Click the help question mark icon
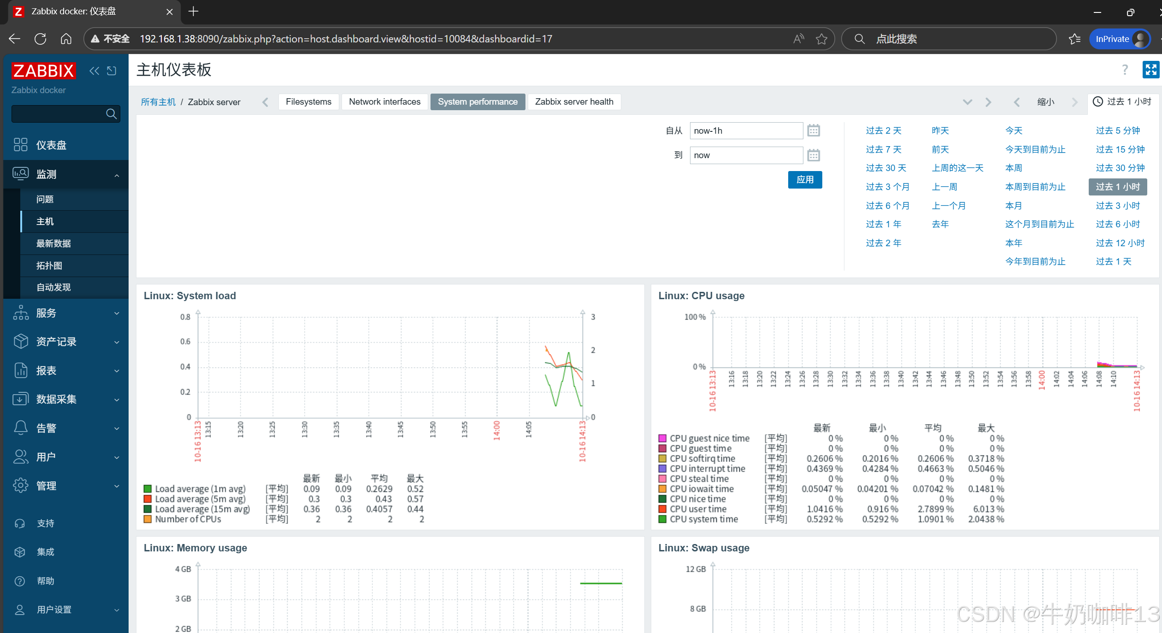 pos(1125,70)
